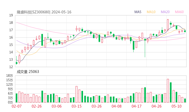Select the 02-07 date label

coord(17,106)
